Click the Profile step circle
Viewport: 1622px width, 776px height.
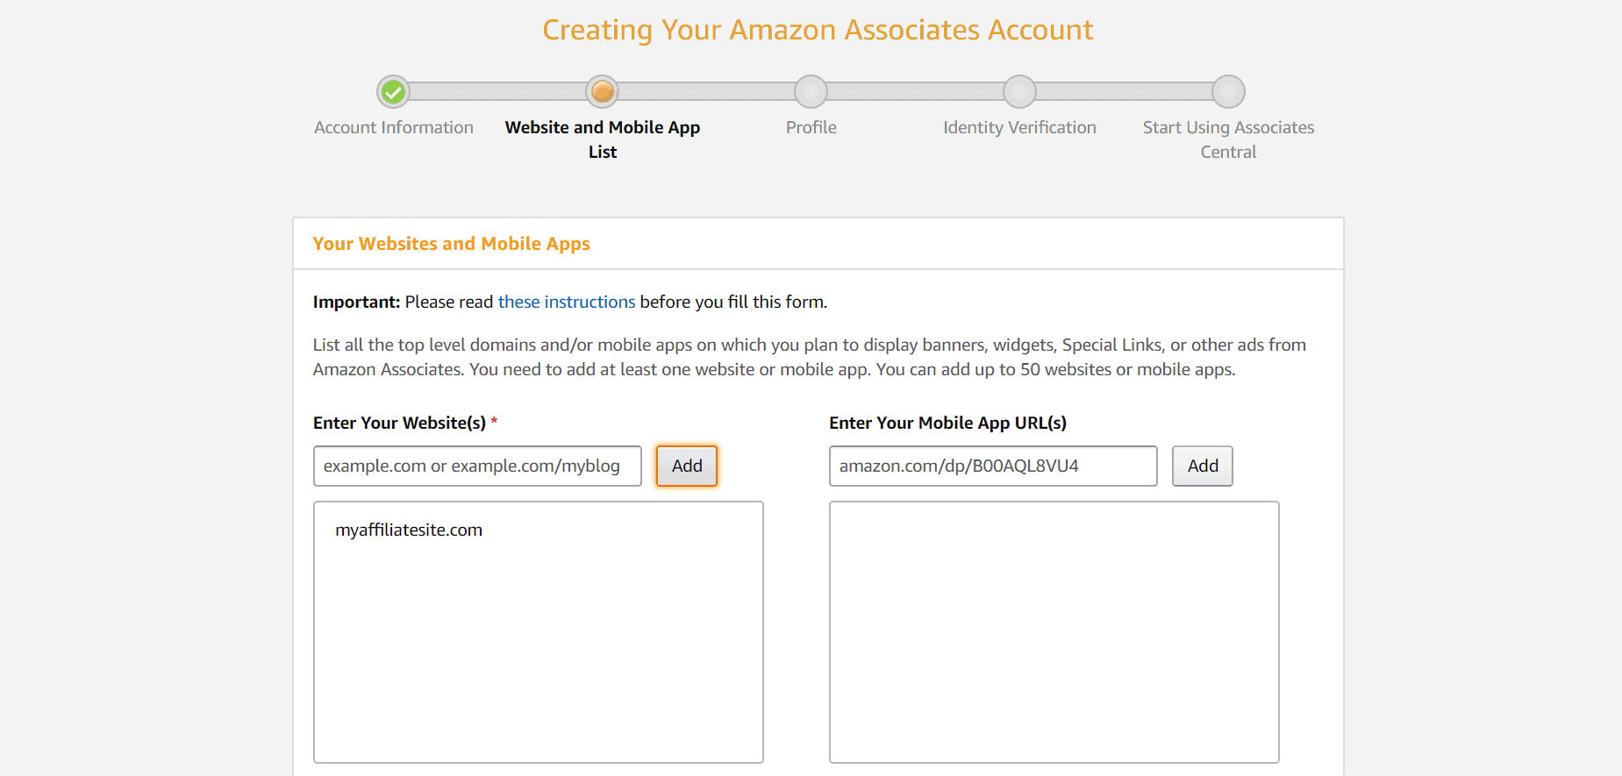[x=811, y=91]
